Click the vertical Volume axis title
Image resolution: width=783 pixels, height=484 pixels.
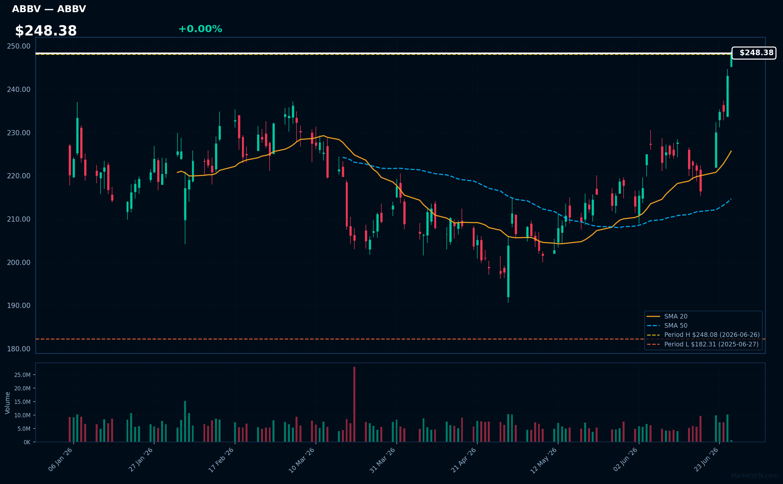click(x=7, y=403)
